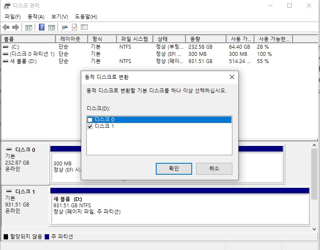This screenshot has width=320, height=250.
Task: Click NTFS cell in (C:) row
Action: [x=125, y=47]
